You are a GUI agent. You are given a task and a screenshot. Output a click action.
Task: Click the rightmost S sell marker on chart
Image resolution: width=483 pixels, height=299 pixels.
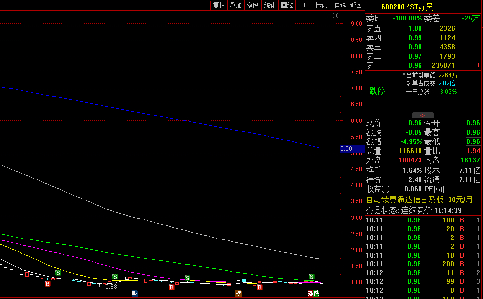coord(312,277)
